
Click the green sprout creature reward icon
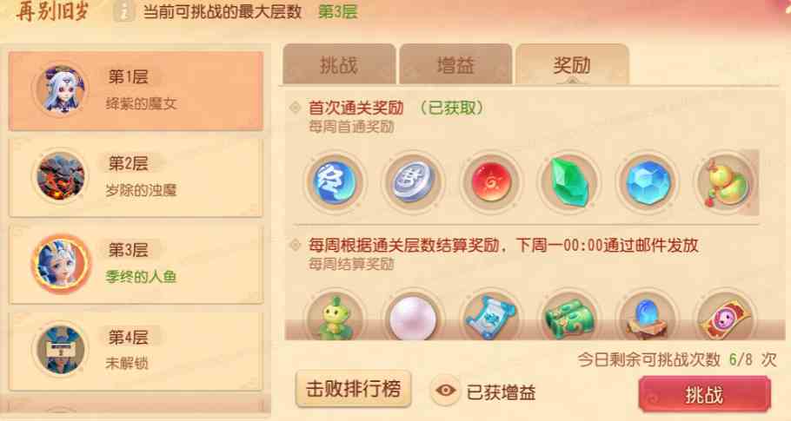click(x=335, y=315)
